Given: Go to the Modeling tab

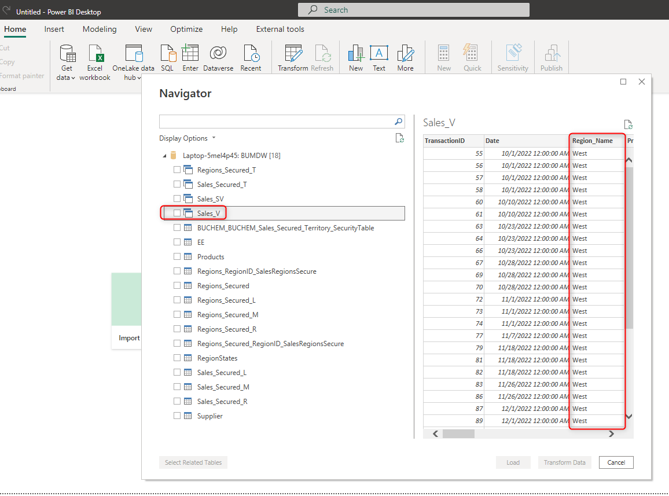Looking at the screenshot, I should click(100, 29).
